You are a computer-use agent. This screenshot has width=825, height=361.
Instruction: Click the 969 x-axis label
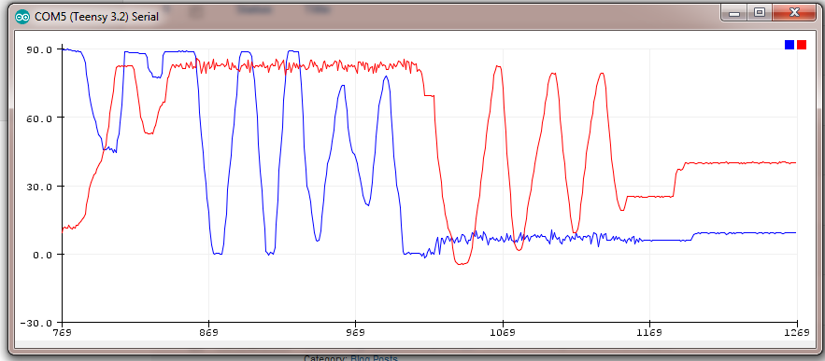(x=356, y=333)
